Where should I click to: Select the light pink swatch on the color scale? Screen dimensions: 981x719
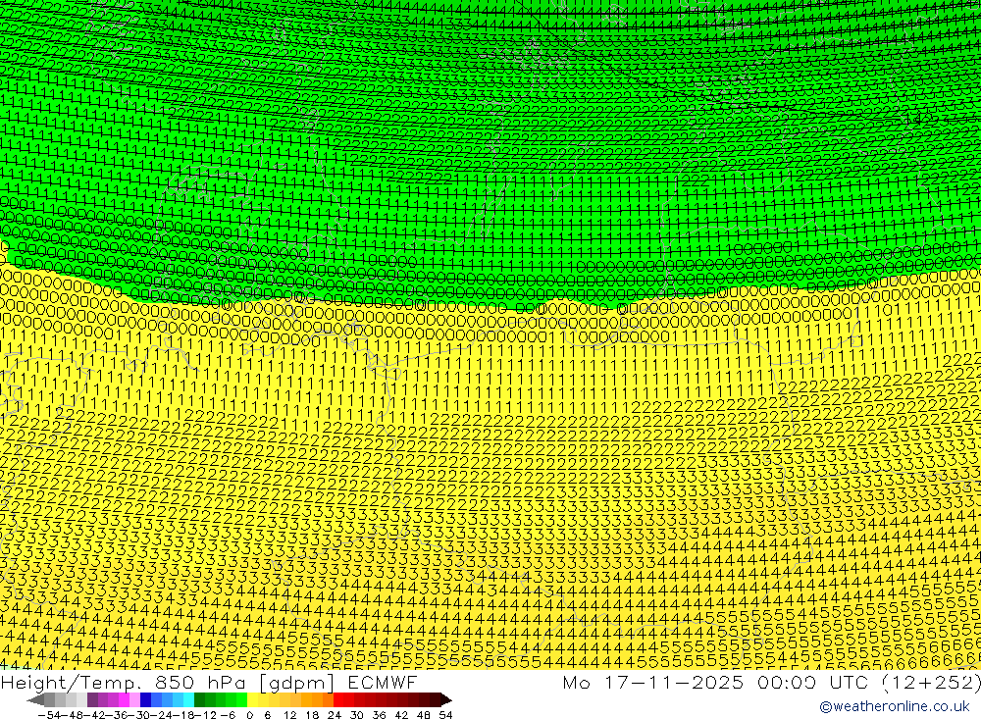coord(134,699)
